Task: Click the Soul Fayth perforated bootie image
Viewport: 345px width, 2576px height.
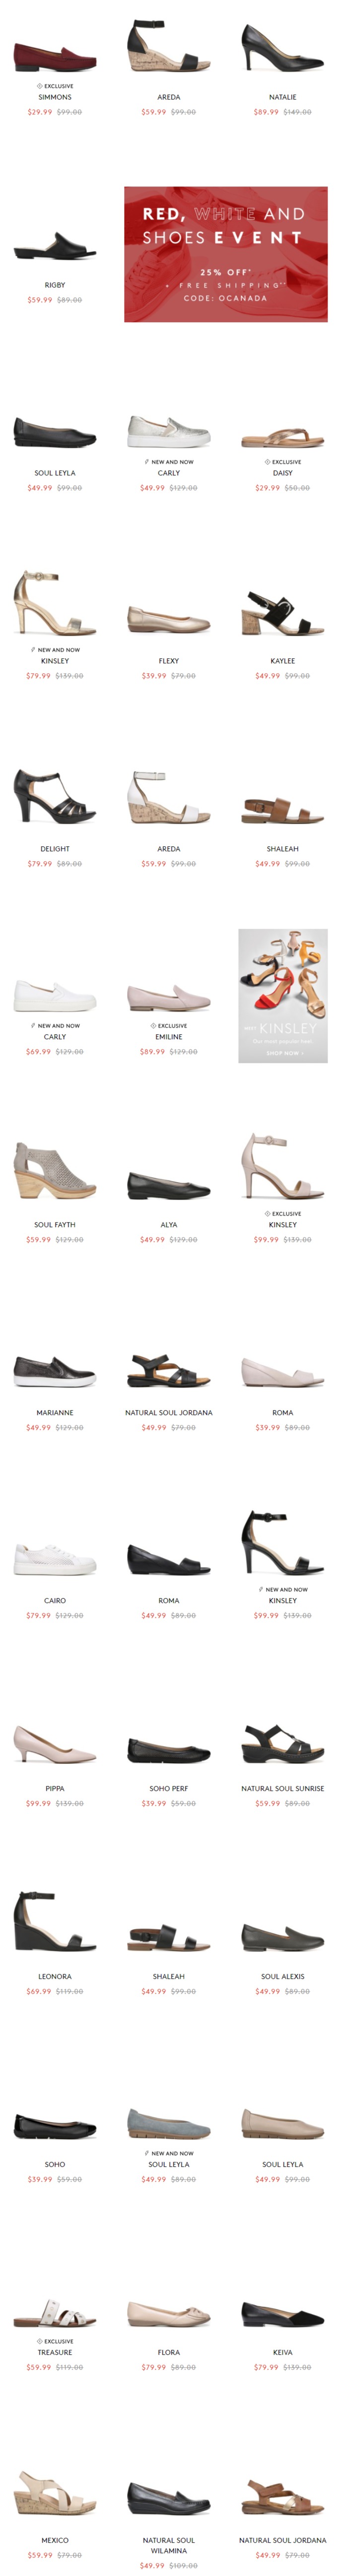Action: 55,1170
